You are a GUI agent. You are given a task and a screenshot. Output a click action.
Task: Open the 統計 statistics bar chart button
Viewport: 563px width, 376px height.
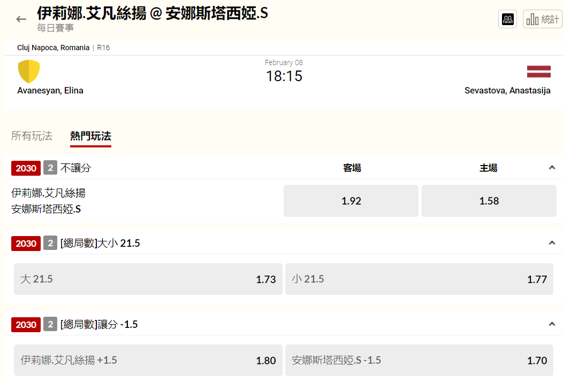tap(542, 19)
